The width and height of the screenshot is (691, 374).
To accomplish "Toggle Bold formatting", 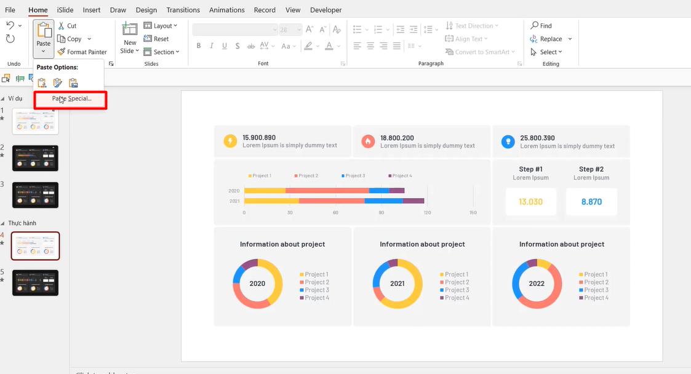I will point(199,46).
